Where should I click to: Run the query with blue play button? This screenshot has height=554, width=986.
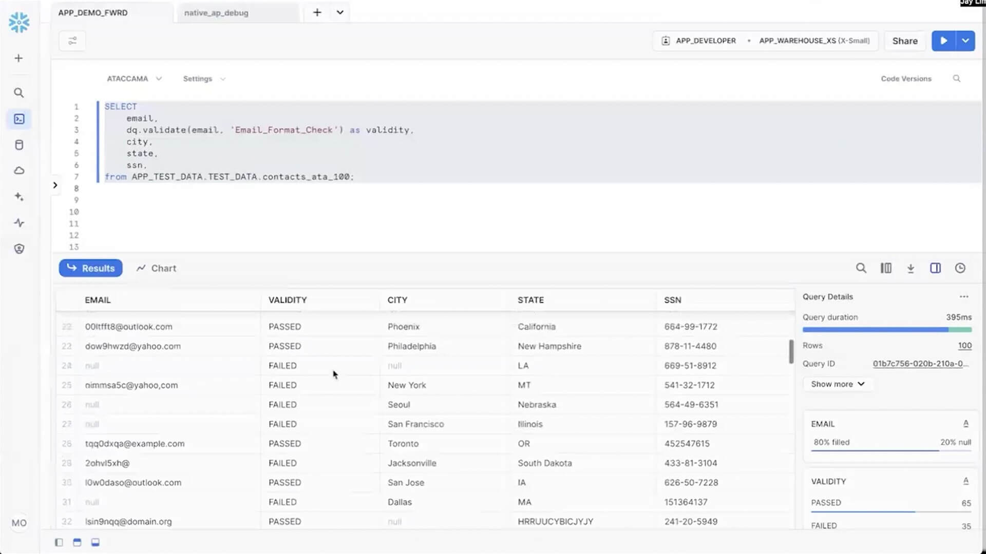(x=943, y=41)
